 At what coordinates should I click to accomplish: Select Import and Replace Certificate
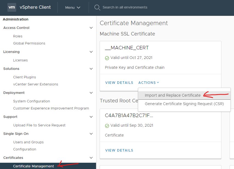point(172,95)
